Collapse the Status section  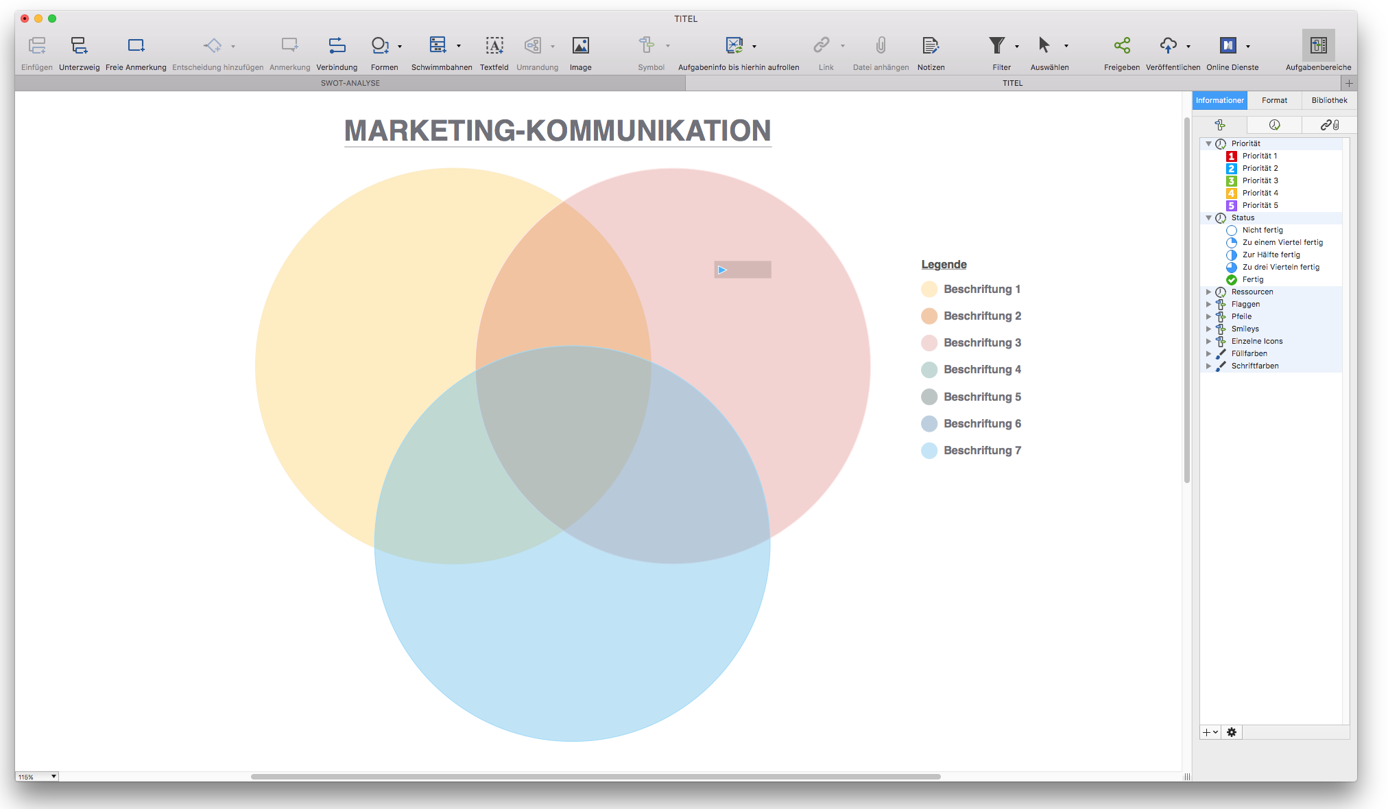[1209, 218]
